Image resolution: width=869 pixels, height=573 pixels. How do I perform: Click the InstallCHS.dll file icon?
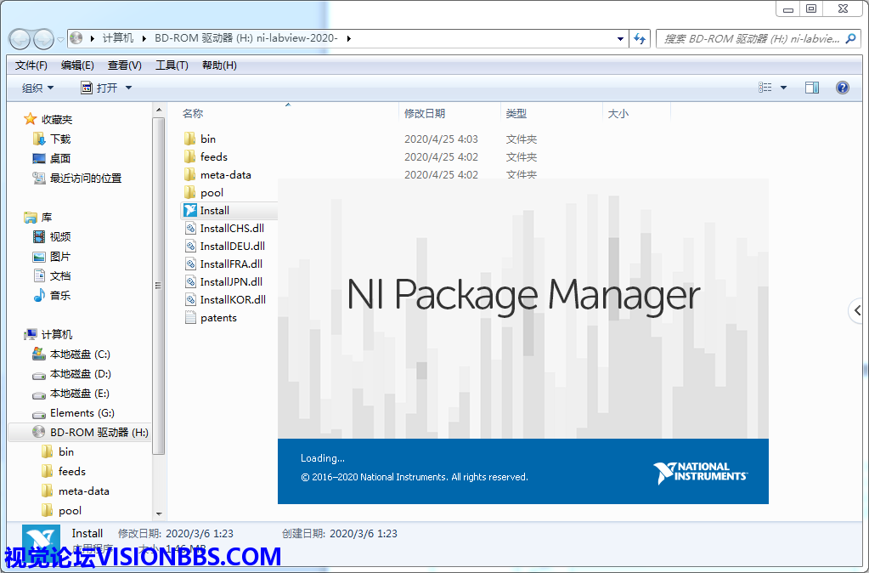point(190,229)
